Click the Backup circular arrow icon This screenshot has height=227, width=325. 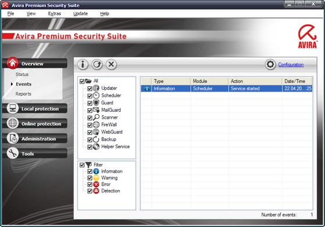(x=96, y=140)
